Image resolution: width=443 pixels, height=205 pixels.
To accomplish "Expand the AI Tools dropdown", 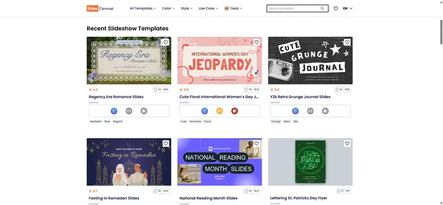I will coord(233,8).
